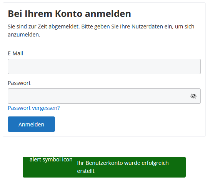Click the word Konto in the heading
This screenshot has height=181, width=210.
click(69, 14)
